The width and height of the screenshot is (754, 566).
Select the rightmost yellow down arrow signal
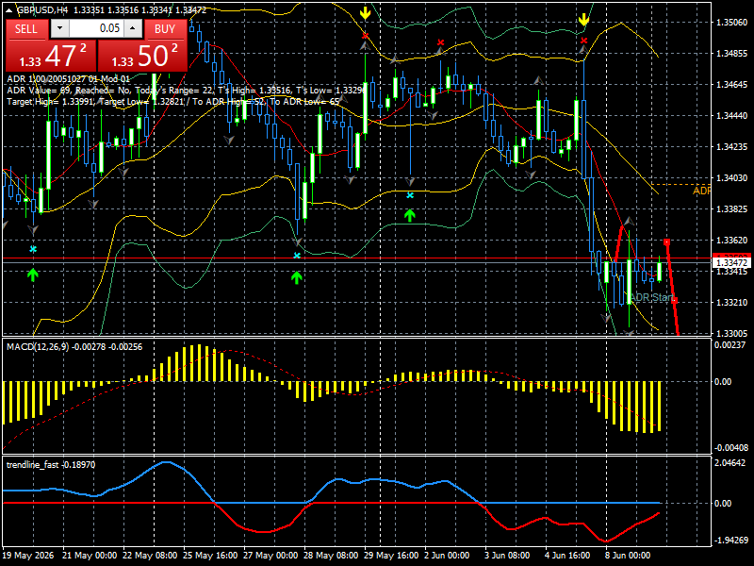pos(583,20)
